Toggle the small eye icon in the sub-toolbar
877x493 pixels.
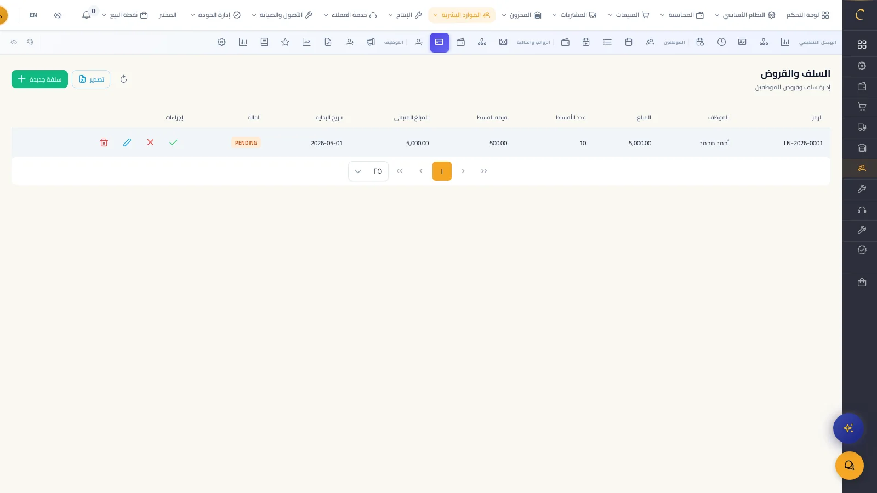14,42
